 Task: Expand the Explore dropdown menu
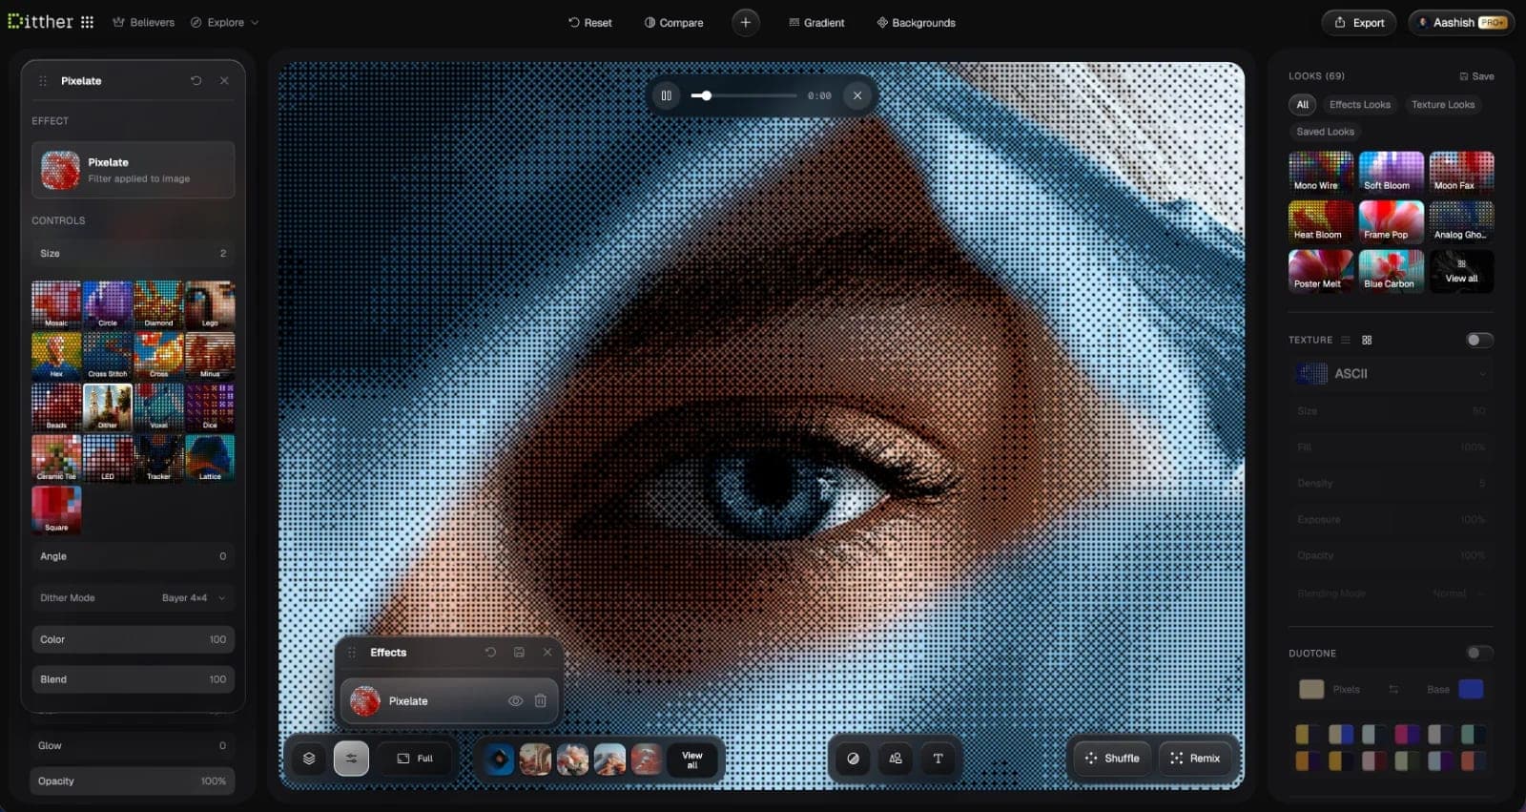coord(224,22)
